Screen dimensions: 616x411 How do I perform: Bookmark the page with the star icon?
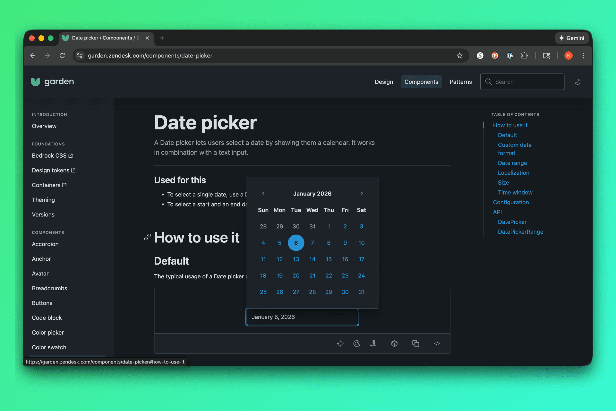pos(459,56)
